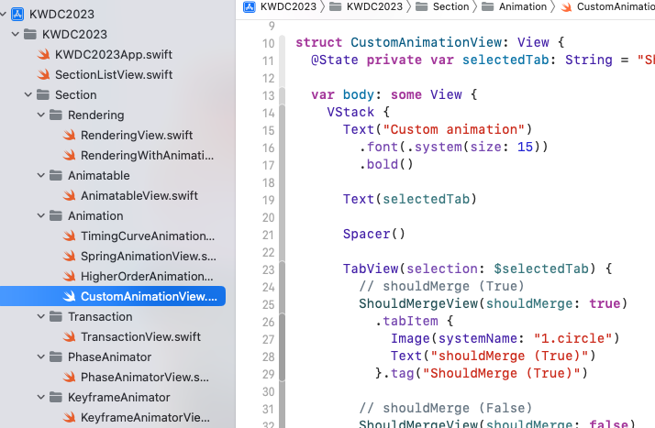Viewport: 655px width, 428px height.
Task: Click Swift icon beside HigherOrderAnimation
Action: [69, 276]
